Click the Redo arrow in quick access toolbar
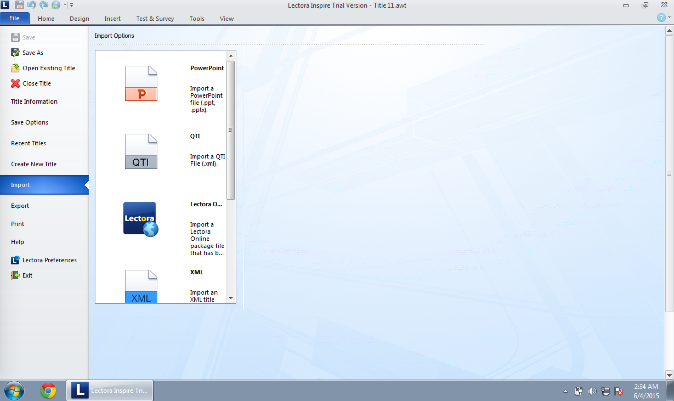 pos(44,5)
